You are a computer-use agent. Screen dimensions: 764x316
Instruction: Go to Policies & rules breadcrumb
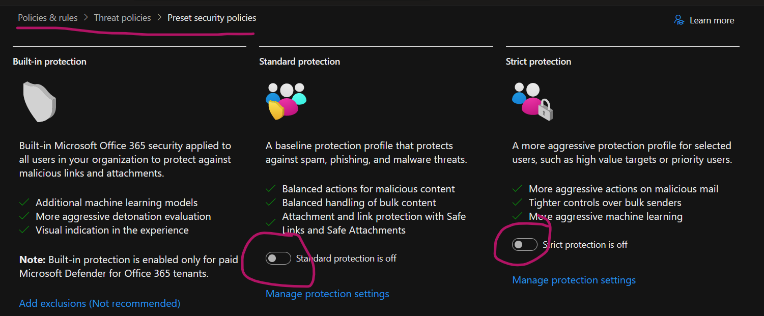click(48, 18)
